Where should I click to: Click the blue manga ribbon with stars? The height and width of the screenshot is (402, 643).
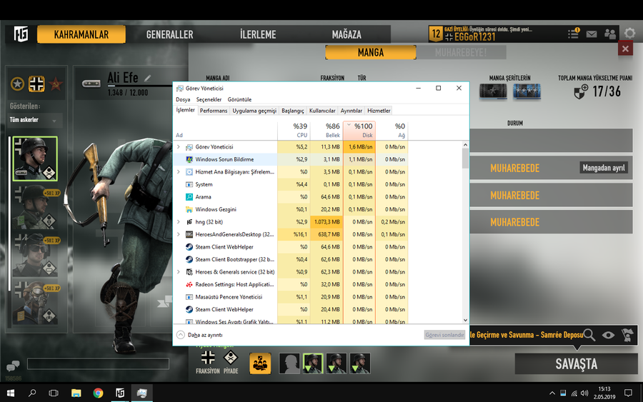(x=527, y=91)
